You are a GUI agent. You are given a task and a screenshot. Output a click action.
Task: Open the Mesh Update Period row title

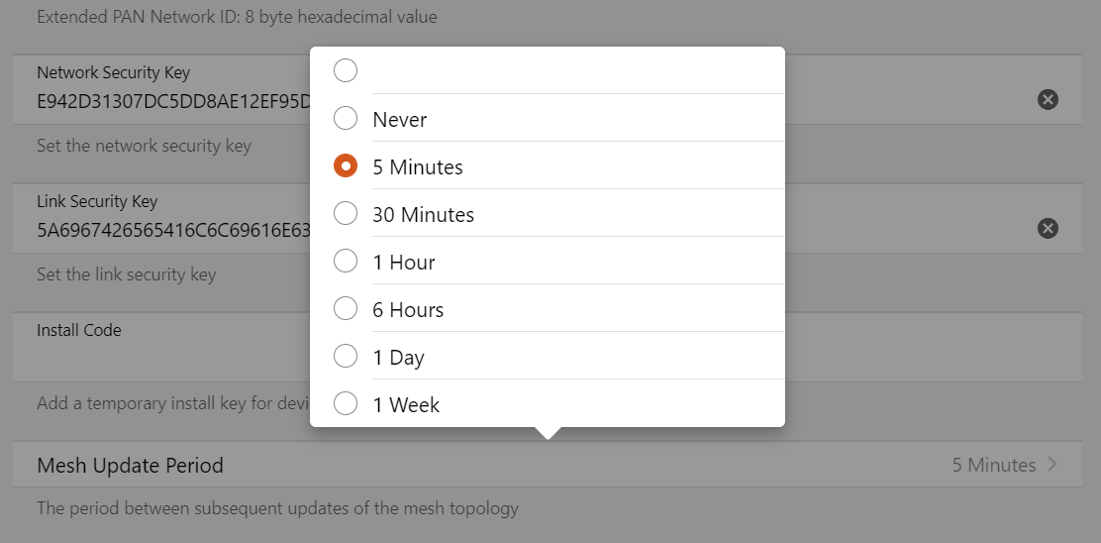[130, 466]
